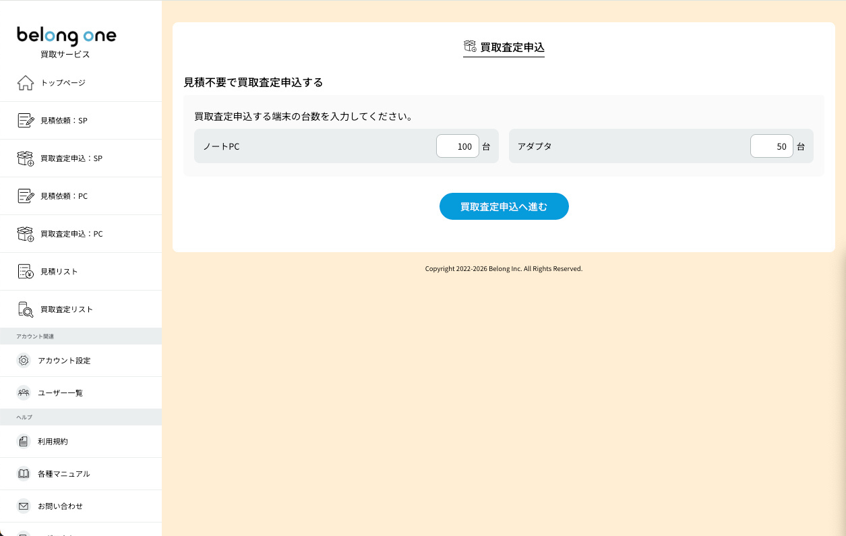Focus the アダプタ quantity field
The image size is (846, 536).
click(x=772, y=146)
